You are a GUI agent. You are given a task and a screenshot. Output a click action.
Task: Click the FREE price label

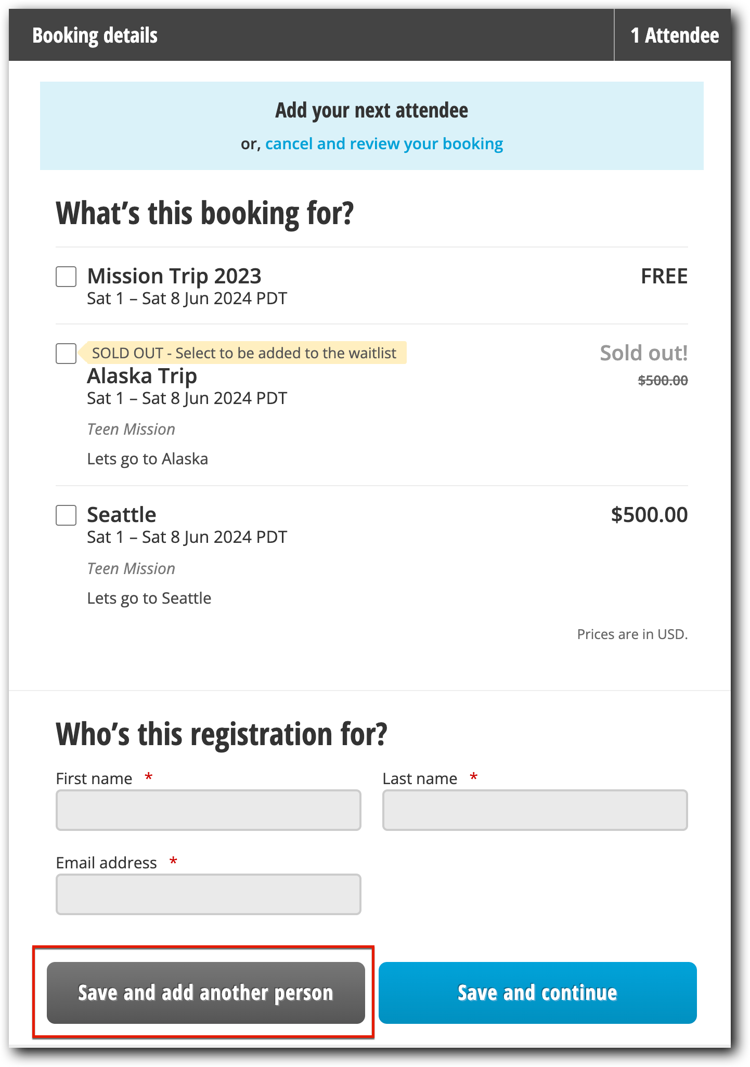[x=664, y=276]
